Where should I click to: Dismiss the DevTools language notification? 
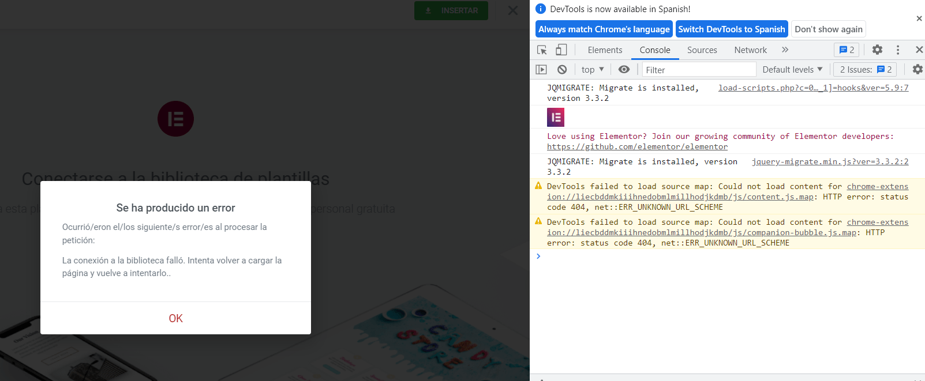(919, 18)
